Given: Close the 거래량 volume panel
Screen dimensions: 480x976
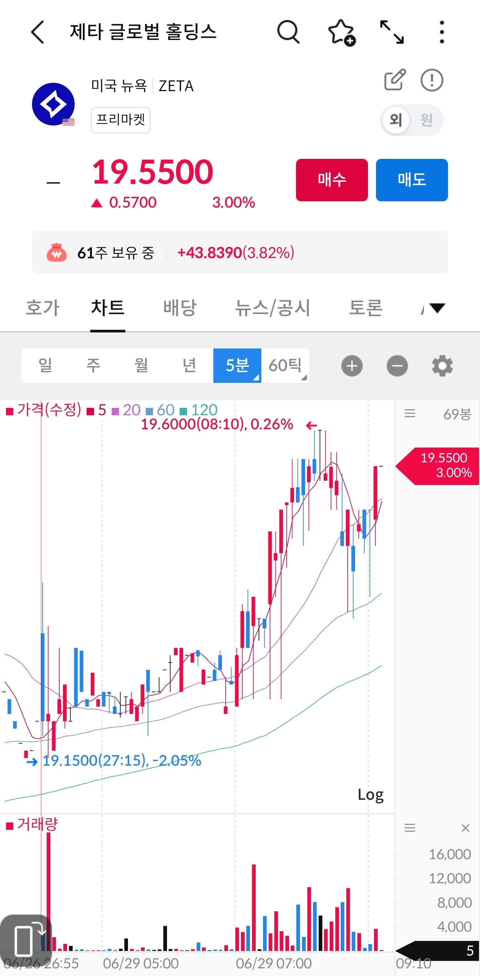Looking at the screenshot, I should pyautogui.click(x=465, y=828).
